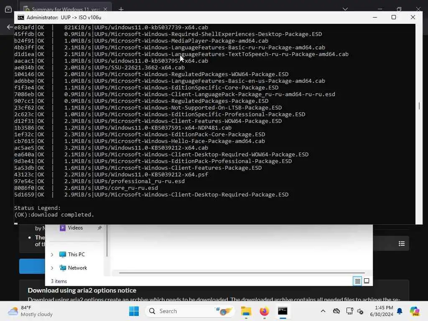Viewport: 428px width, 321px height.
Task: Open the command prompt window system menu icon
Action: pos(21,18)
